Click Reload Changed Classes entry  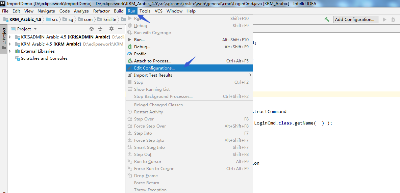pos(189,105)
